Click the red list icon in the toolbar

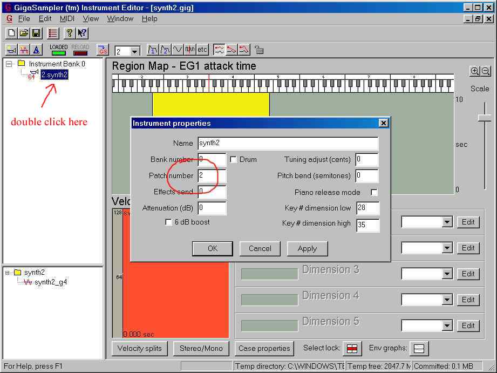point(53,33)
